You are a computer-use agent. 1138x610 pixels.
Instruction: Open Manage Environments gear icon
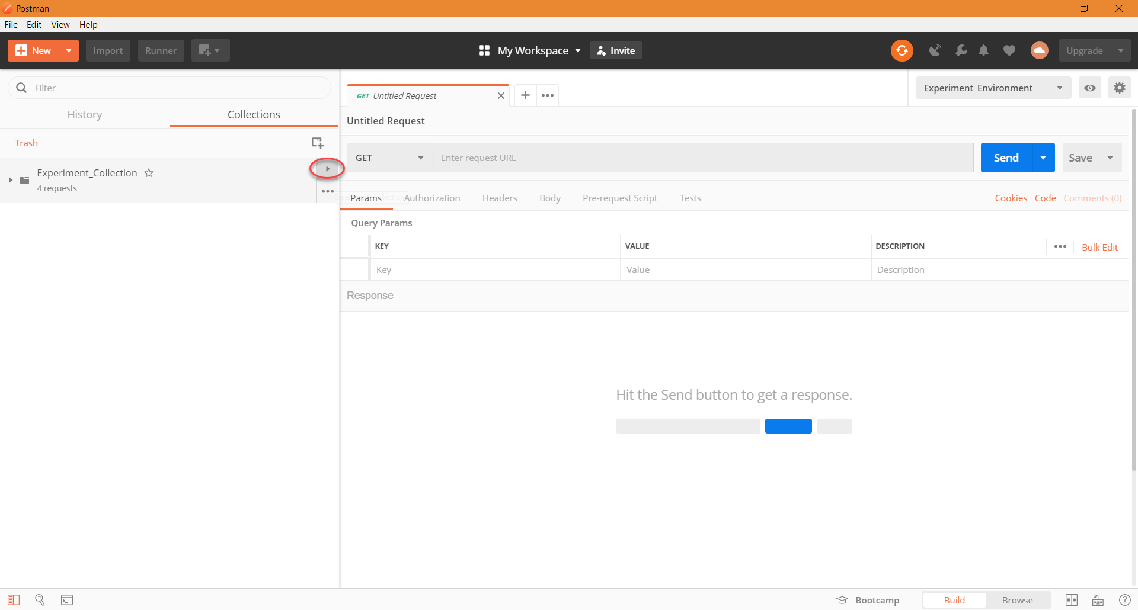point(1119,88)
